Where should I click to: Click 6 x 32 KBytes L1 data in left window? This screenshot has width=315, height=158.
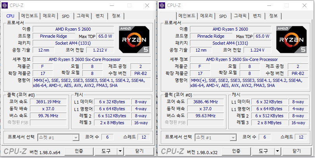click(112, 102)
